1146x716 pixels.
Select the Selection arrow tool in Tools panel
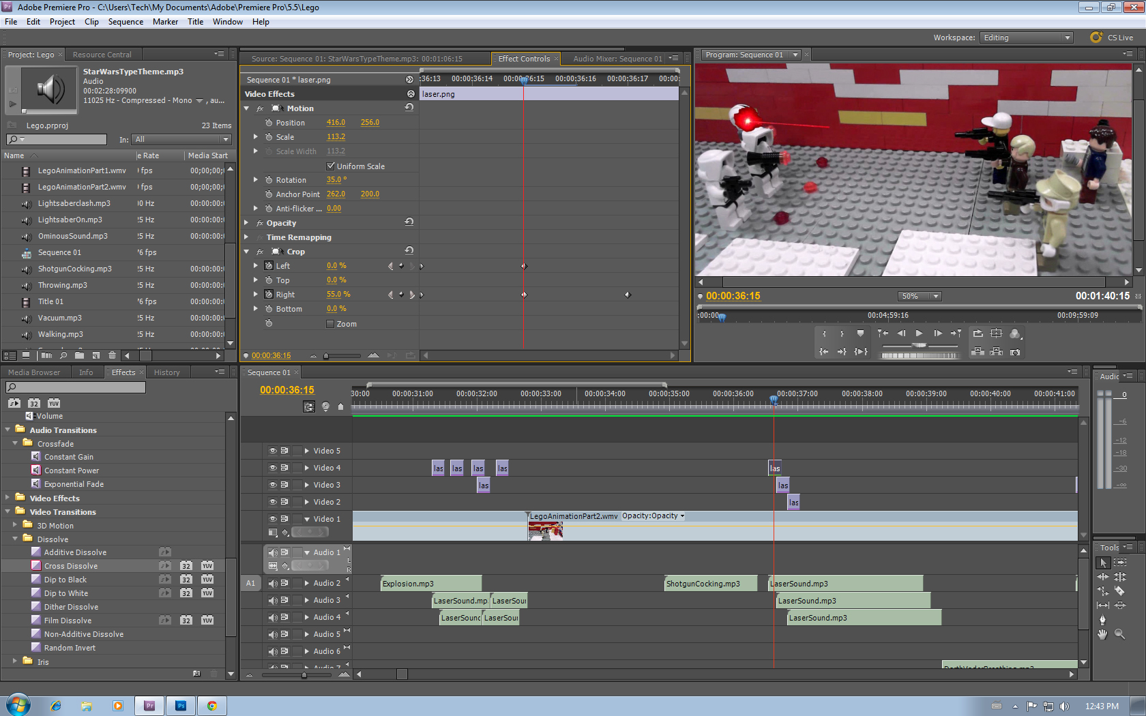(x=1103, y=563)
